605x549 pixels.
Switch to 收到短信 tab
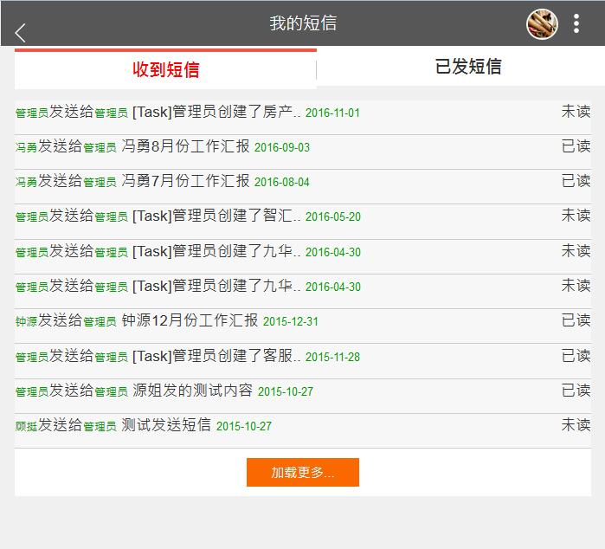[165, 69]
